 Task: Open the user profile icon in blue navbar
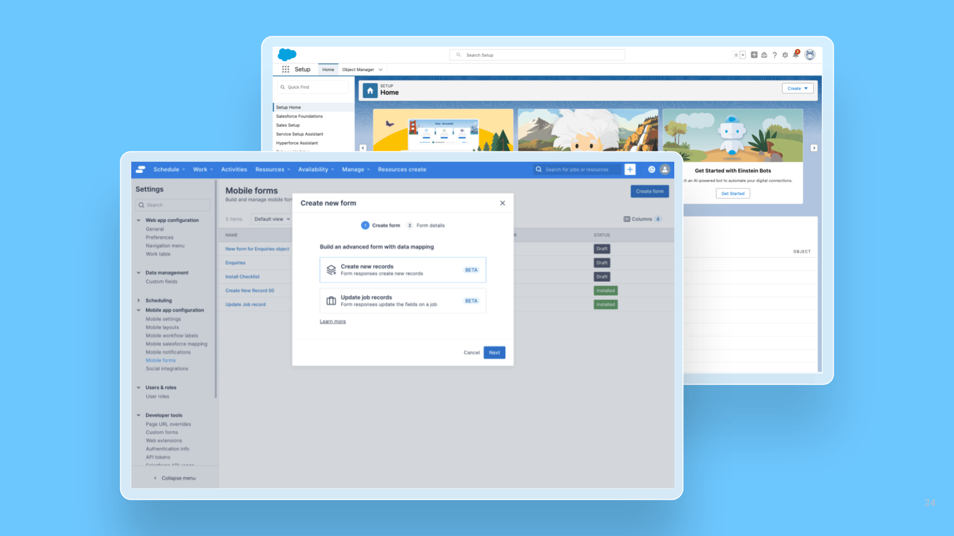point(665,169)
